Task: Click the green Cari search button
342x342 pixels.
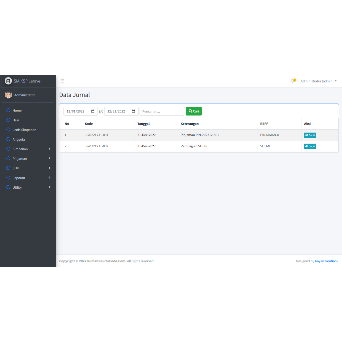Action: pyautogui.click(x=194, y=111)
